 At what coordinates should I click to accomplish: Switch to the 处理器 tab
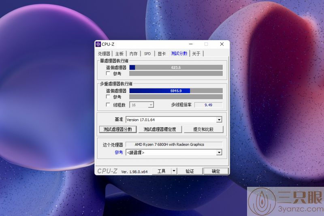(104, 54)
